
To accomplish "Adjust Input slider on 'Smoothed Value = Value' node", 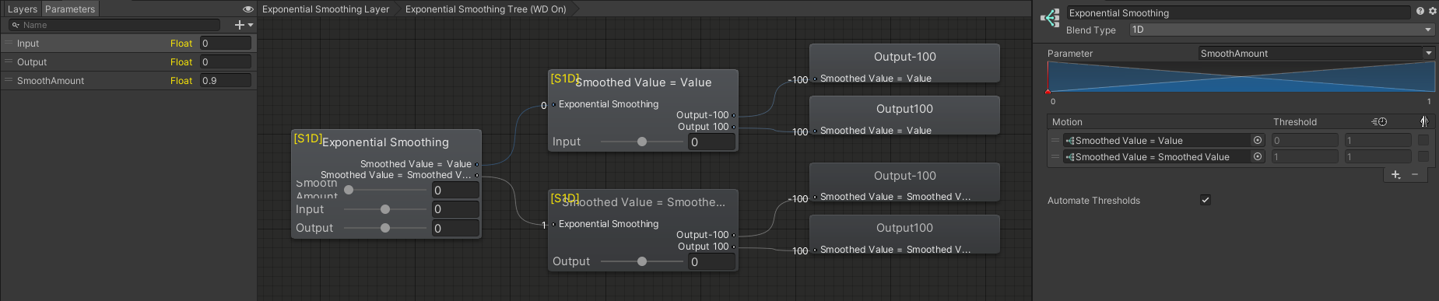I will pos(641,142).
